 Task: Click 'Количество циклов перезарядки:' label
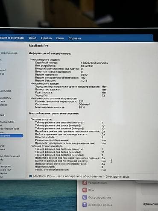click(56, 101)
